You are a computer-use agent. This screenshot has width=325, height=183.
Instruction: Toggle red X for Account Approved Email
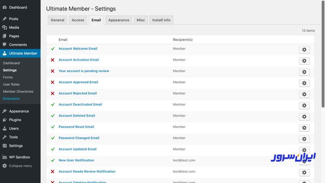(53, 82)
